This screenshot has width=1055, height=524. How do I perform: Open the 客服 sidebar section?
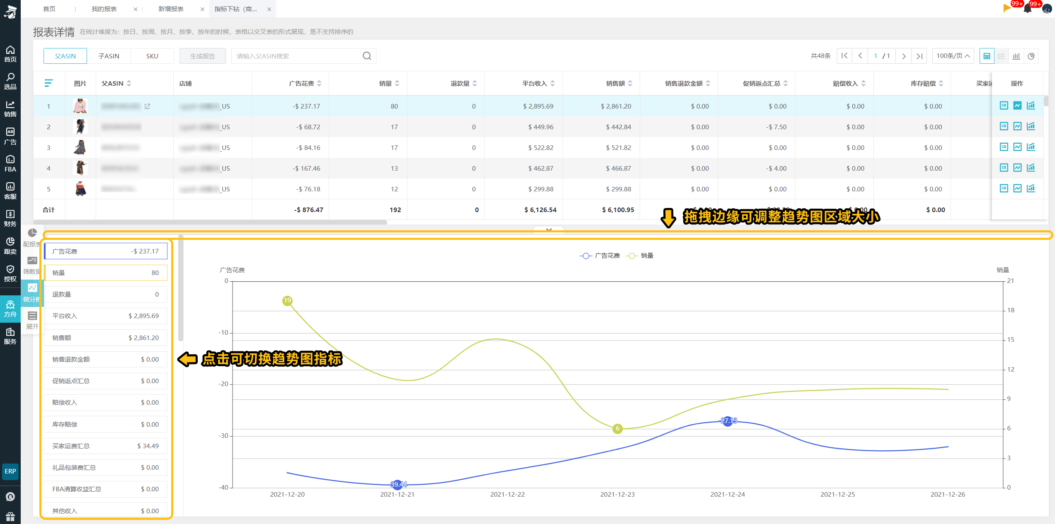(x=10, y=191)
